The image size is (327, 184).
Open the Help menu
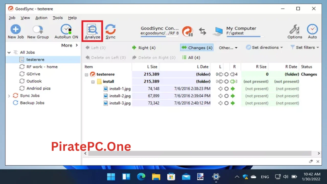(72, 18)
